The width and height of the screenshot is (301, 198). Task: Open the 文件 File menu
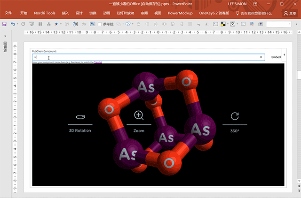pyautogui.click(x=8, y=13)
